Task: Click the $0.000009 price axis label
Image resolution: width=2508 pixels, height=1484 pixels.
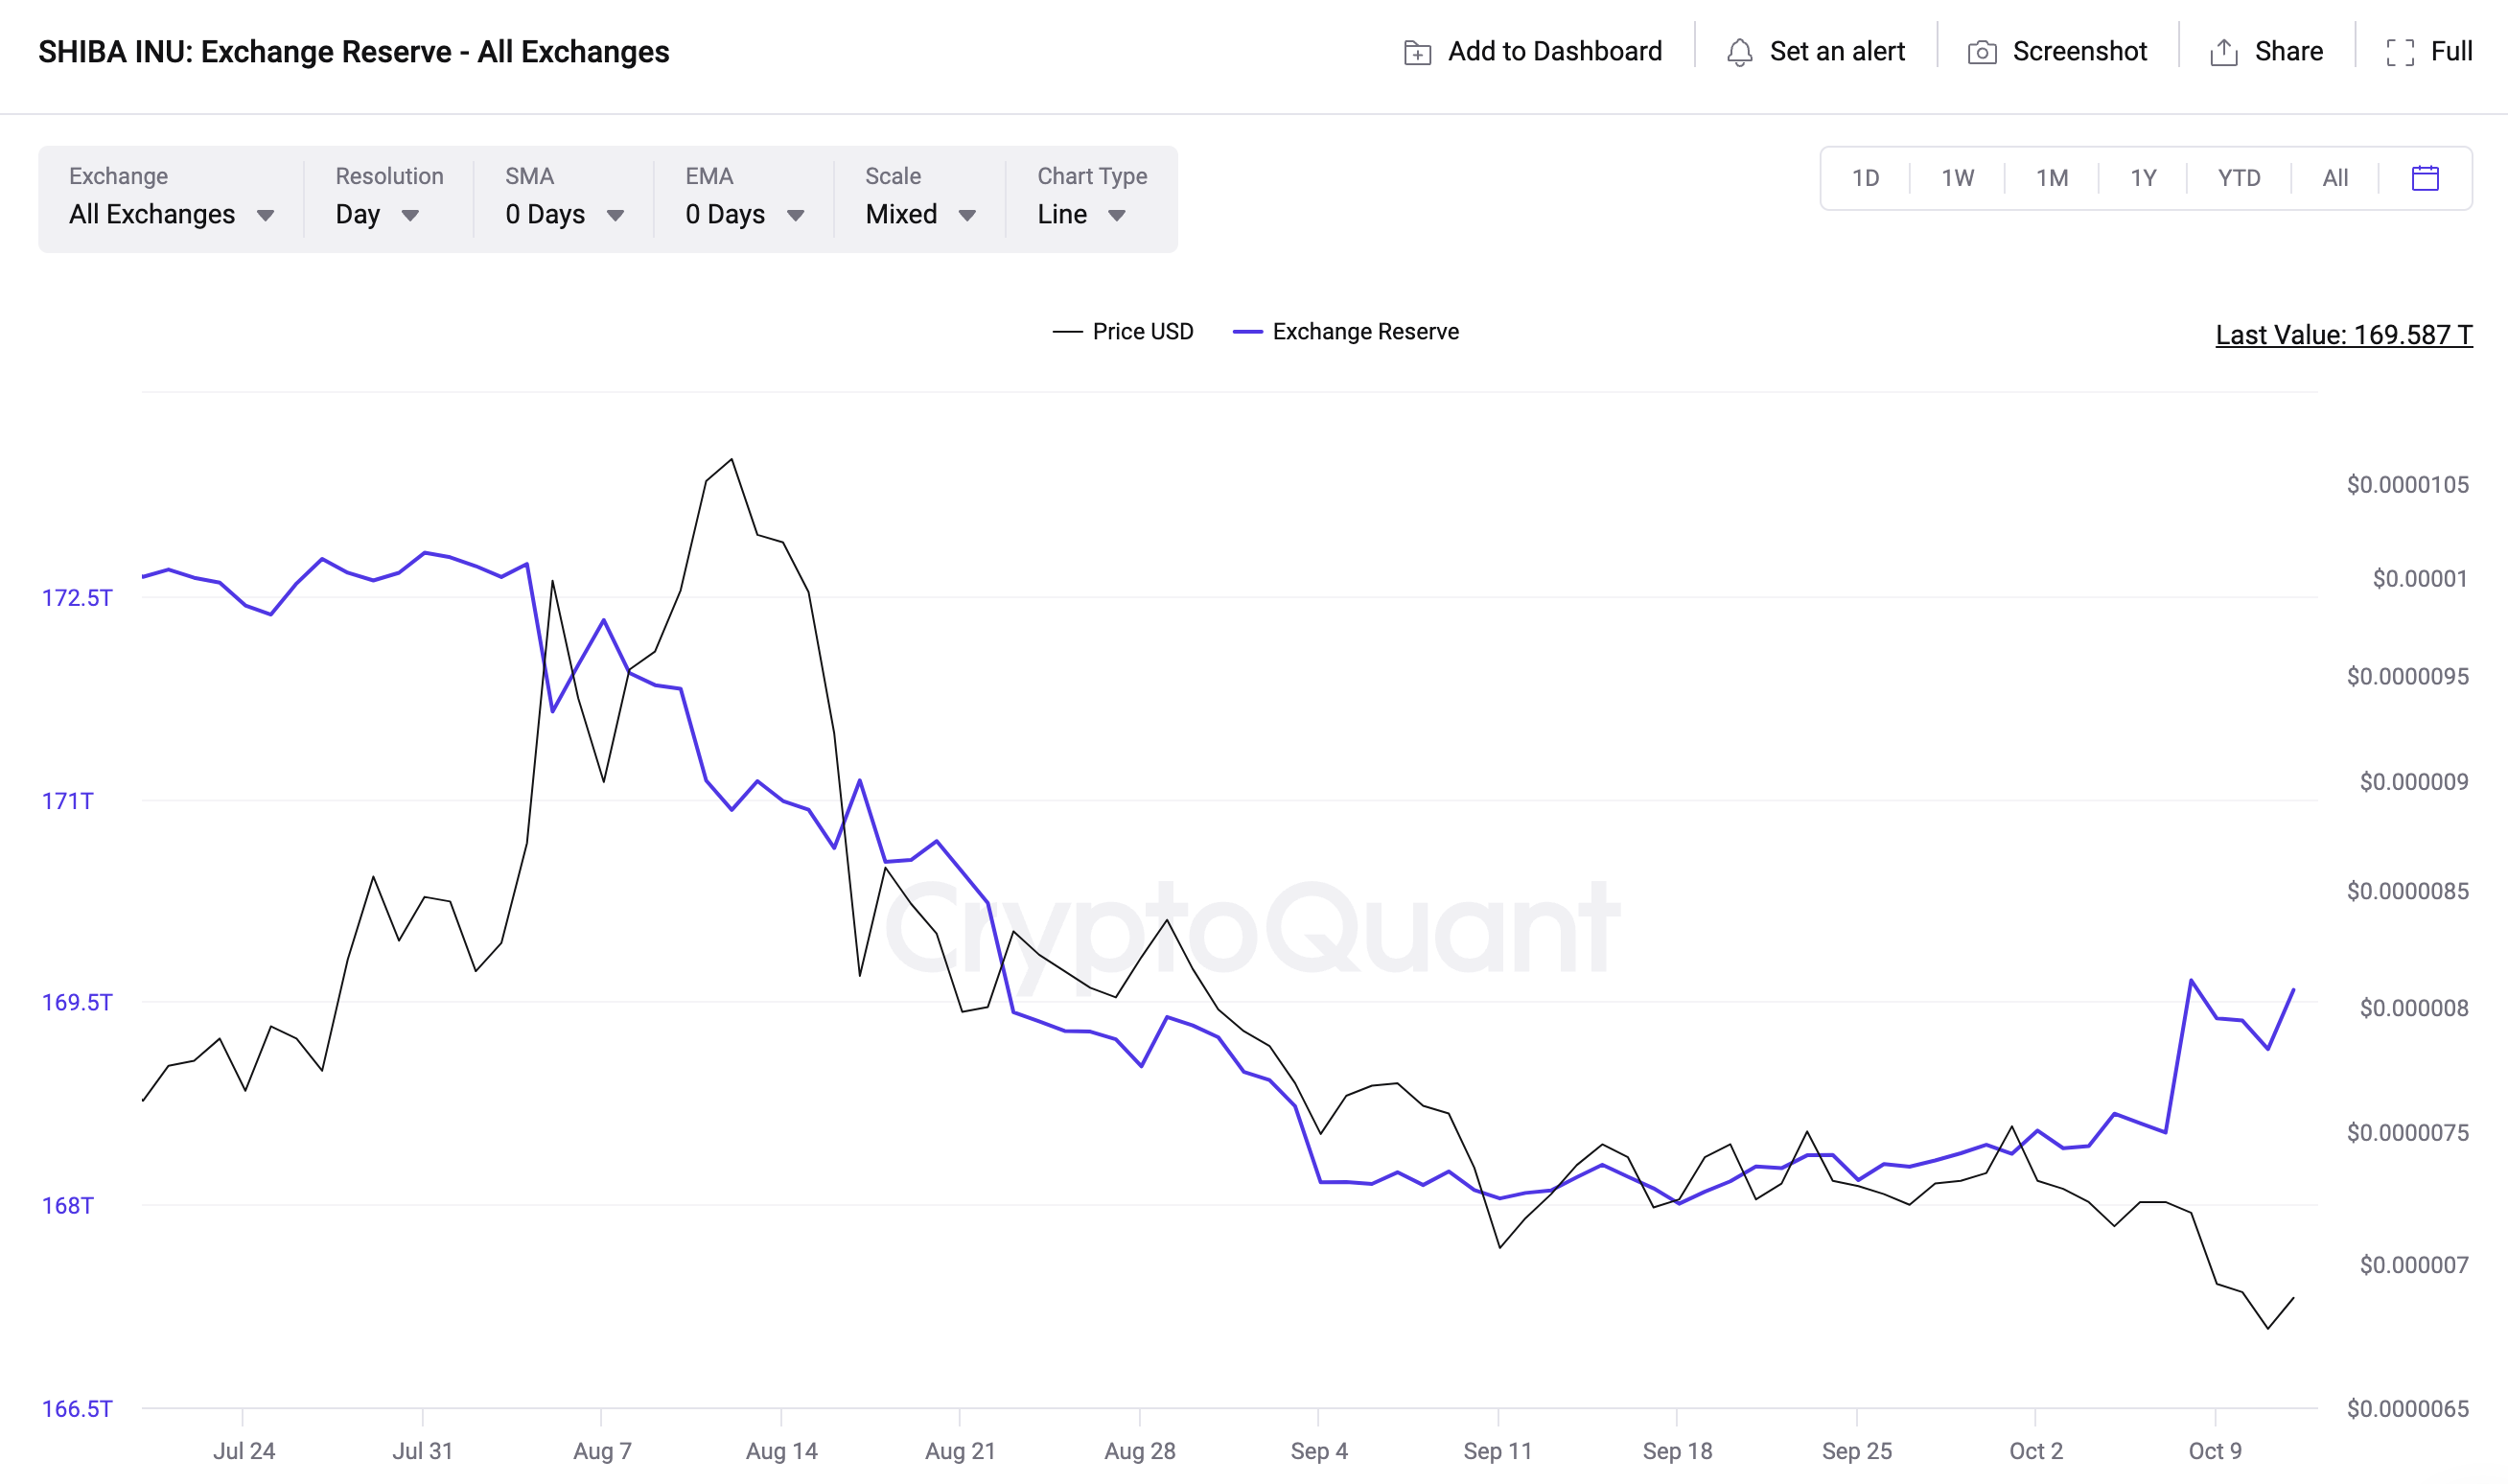Action: (2414, 781)
